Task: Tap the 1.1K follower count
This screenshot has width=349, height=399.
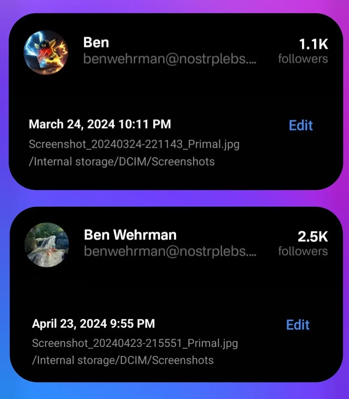Action: pos(313,45)
